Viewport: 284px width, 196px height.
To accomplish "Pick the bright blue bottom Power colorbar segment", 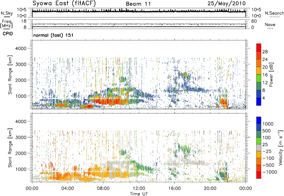I will click(x=259, y=102).
